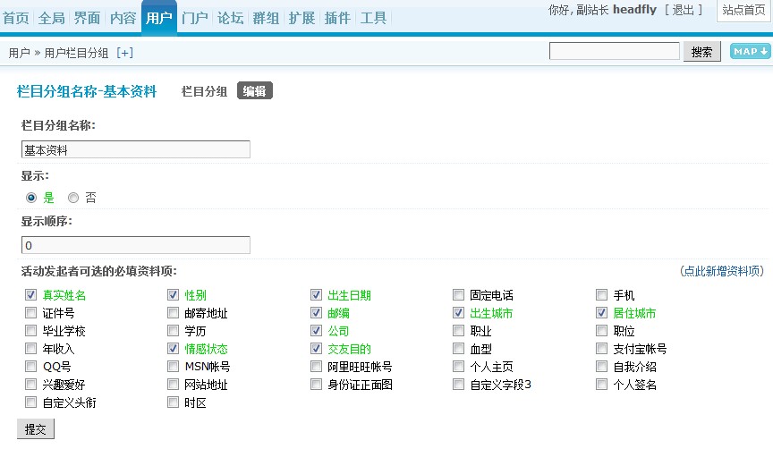
Task: Click the MAP navigation icon button
Action: pyautogui.click(x=750, y=51)
